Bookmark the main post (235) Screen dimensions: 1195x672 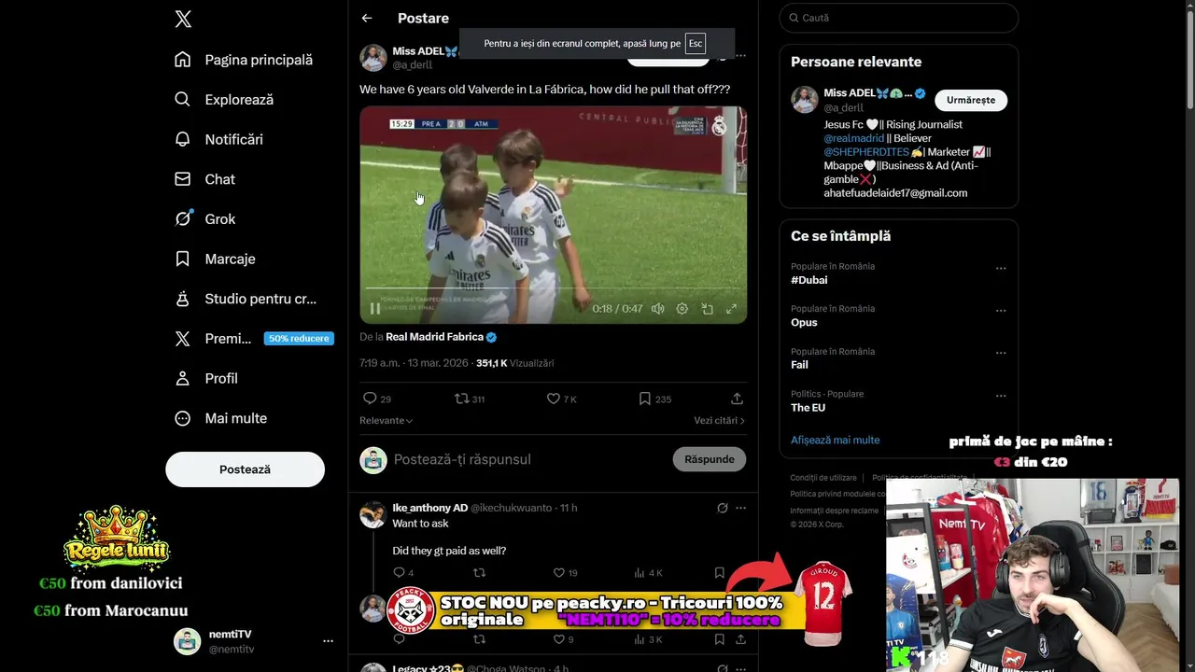[x=654, y=399]
